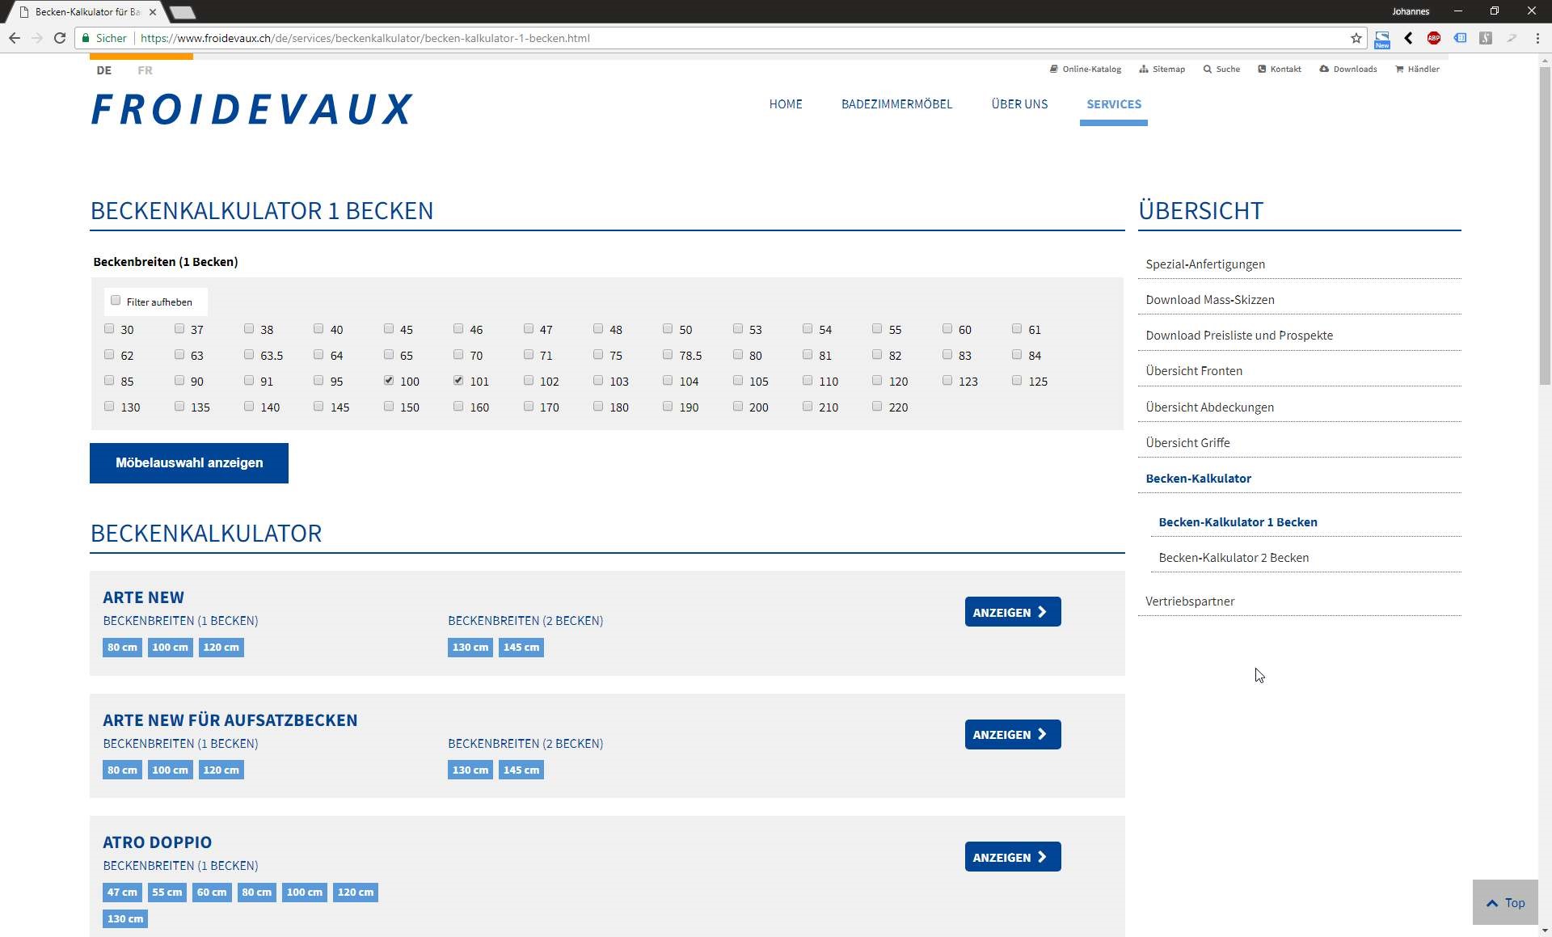The height and width of the screenshot is (937, 1552).
Task: Bookmark page with star icon
Action: [x=1356, y=38]
